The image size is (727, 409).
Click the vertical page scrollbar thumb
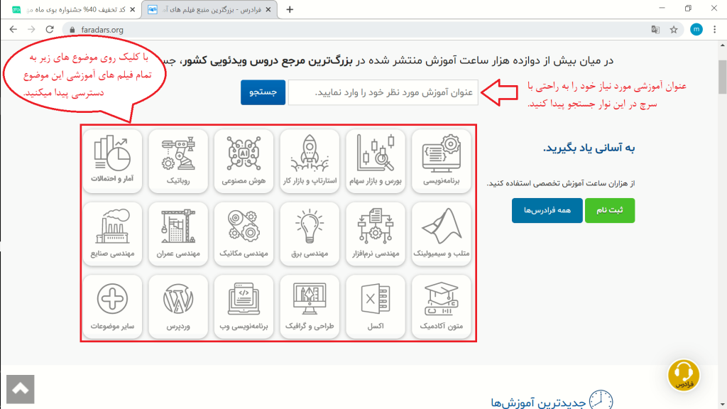[x=722, y=77]
